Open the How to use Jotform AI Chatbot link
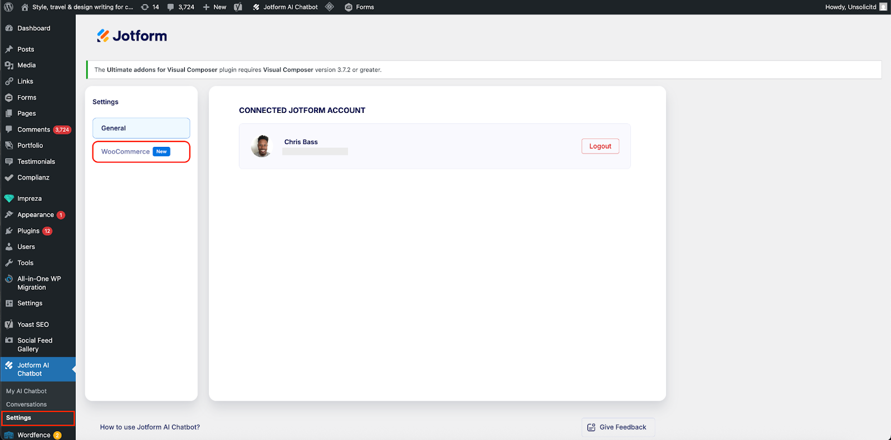Screen dimensions: 891x440 [x=150, y=427]
